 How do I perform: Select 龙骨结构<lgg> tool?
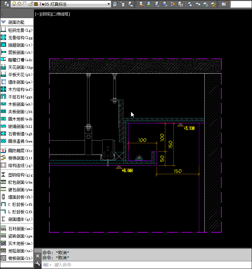(17, 38)
